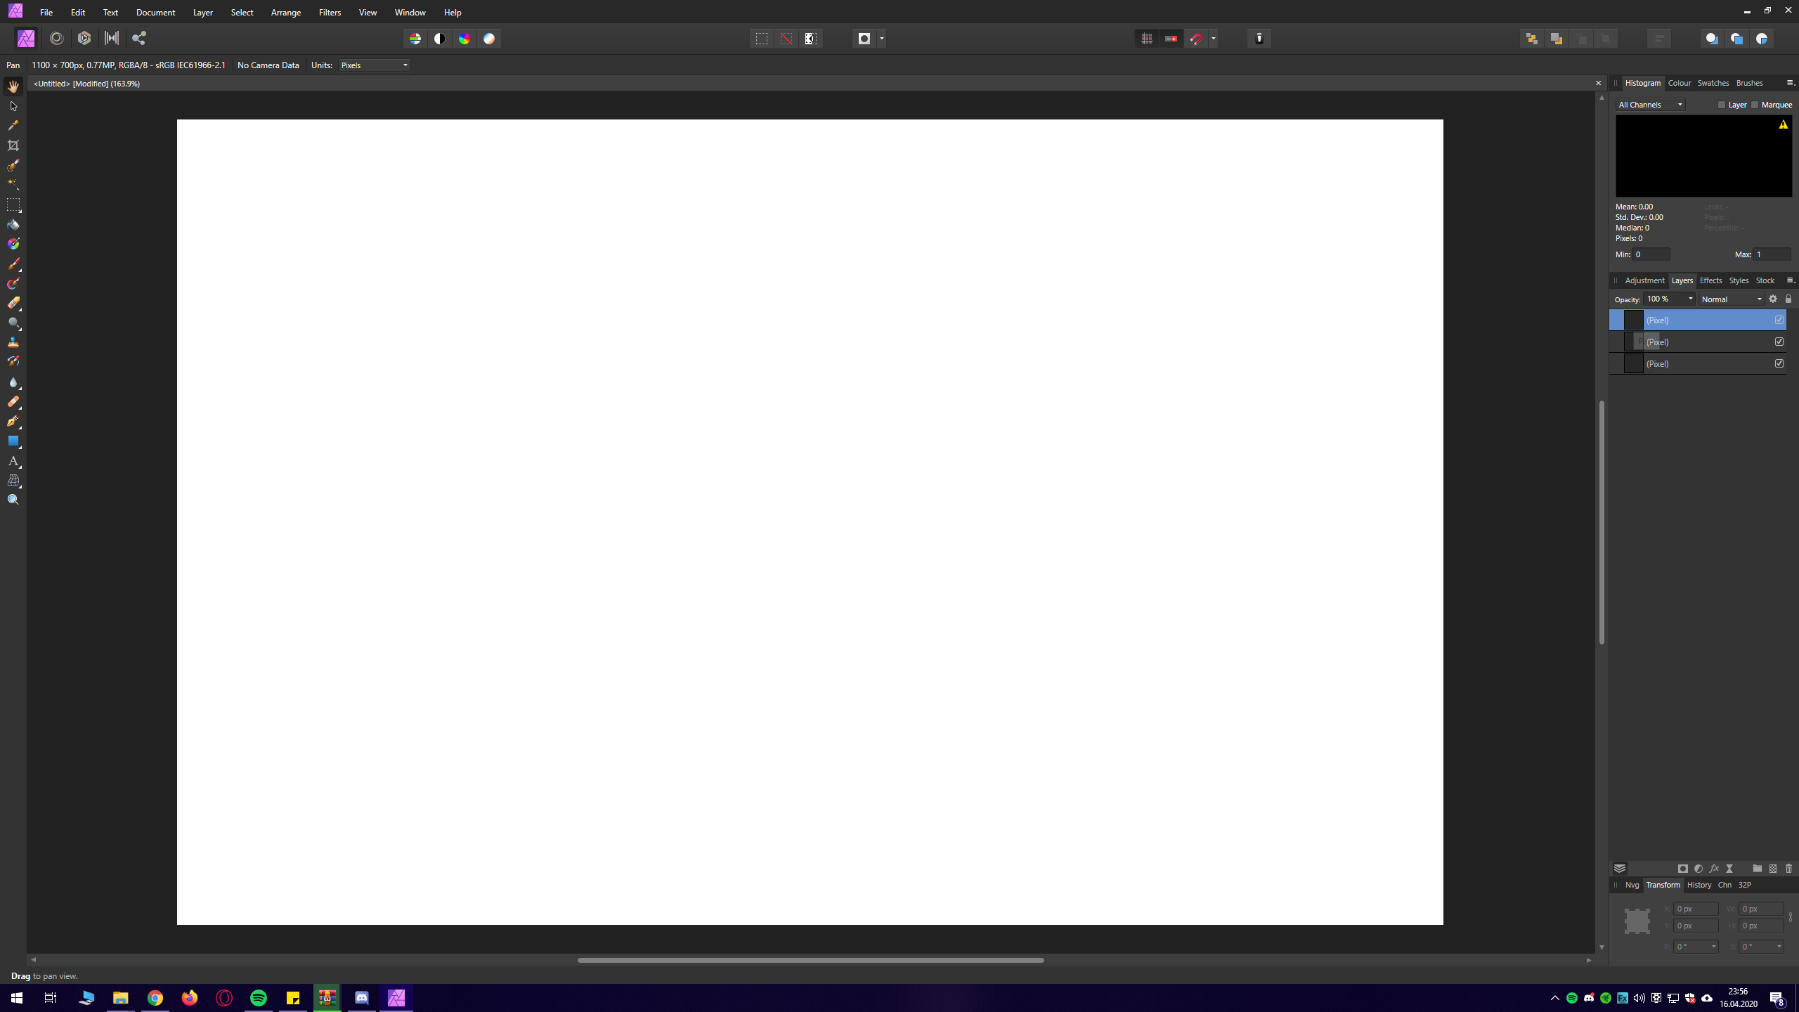
Task: Select the Pen tool
Action: tap(13, 421)
